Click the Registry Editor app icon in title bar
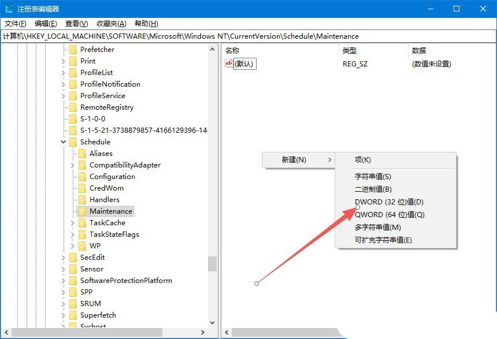The width and height of the screenshot is (497, 339). pyautogui.click(x=9, y=9)
